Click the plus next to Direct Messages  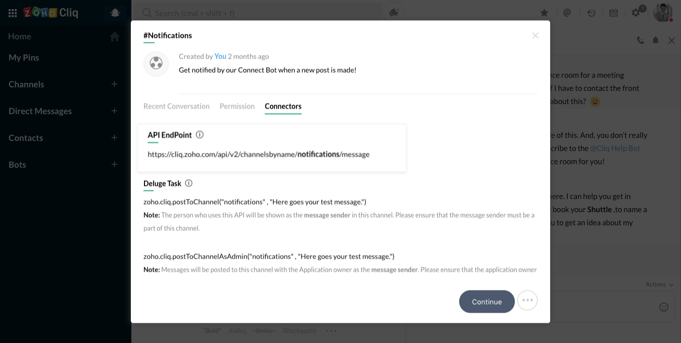point(114,111)
